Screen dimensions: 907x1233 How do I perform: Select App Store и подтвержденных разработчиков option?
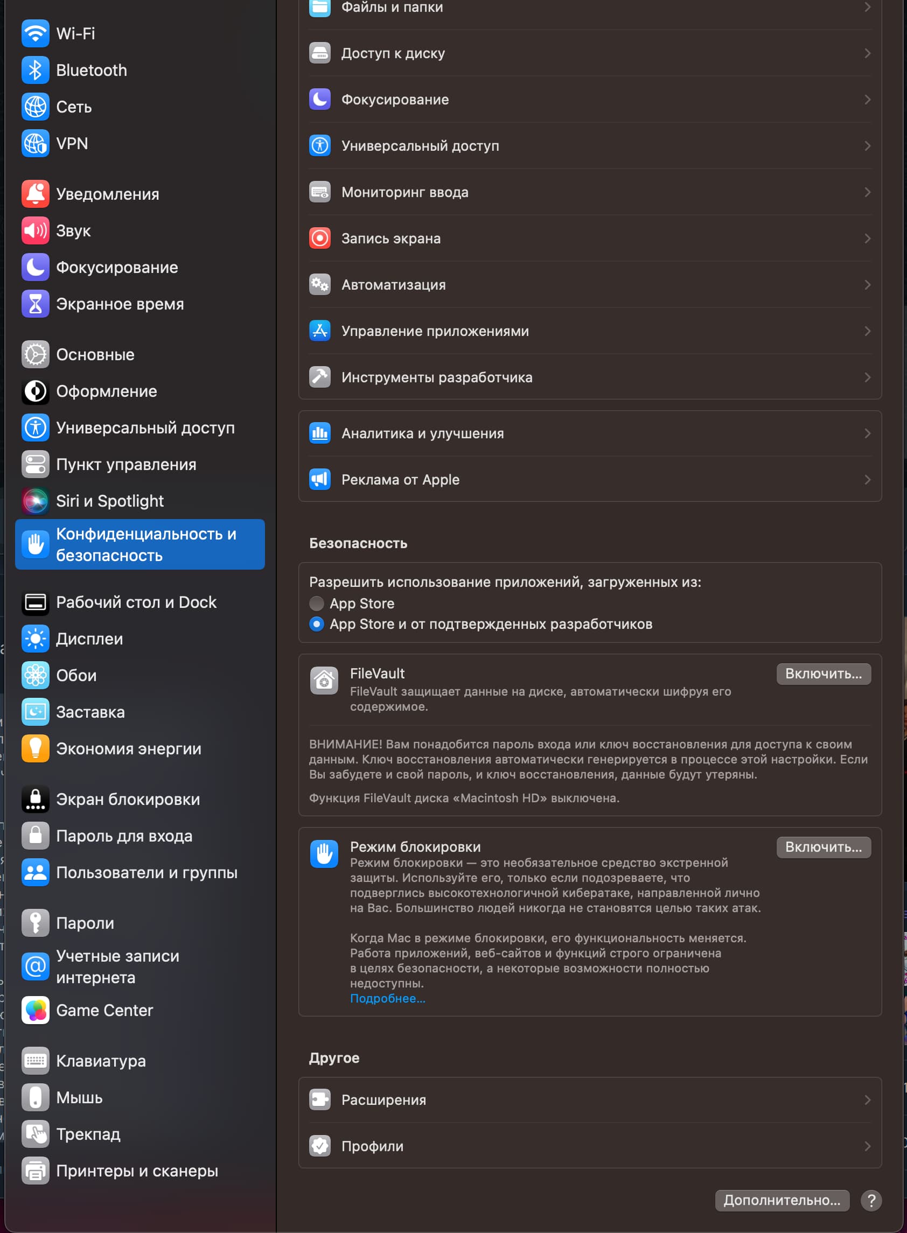(317, 624)
